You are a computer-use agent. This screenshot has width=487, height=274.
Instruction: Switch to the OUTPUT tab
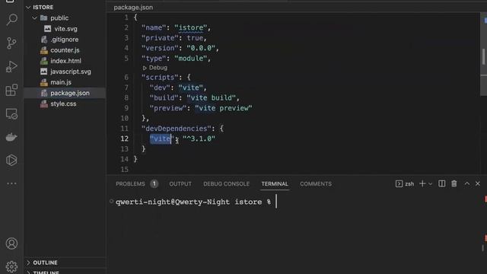180,184
